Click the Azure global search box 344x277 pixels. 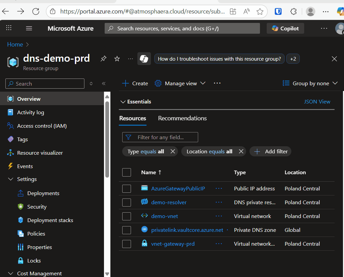point(182,28)
